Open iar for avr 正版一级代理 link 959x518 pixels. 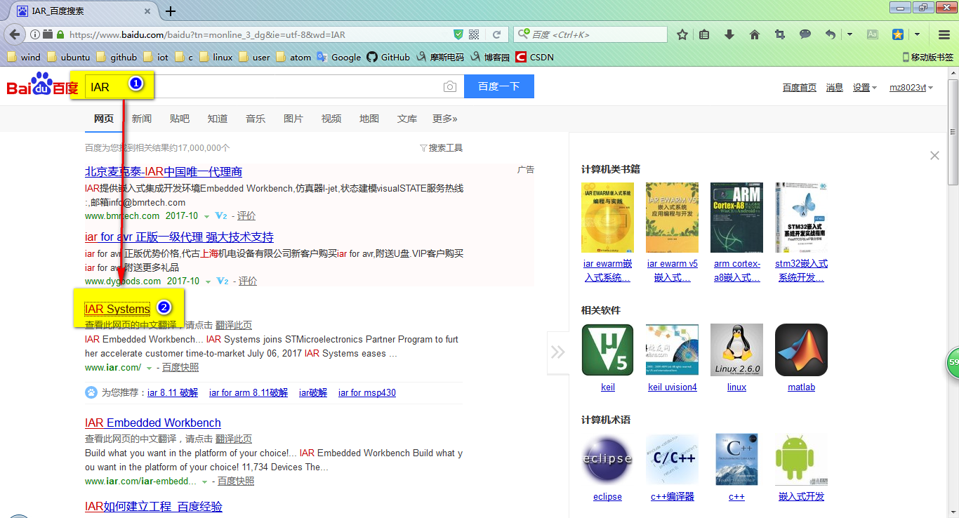pyautogui.click(x=179, y=237)
